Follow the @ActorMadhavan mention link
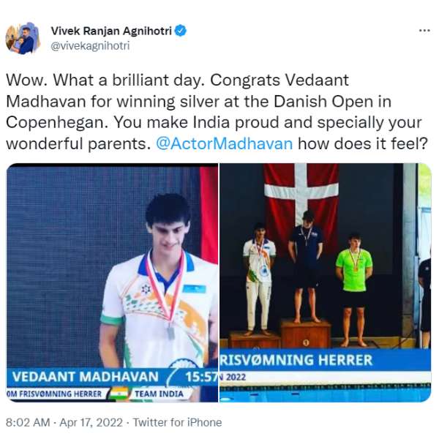Viewport: 439px width, 439px height. click(x=225, y=144)
